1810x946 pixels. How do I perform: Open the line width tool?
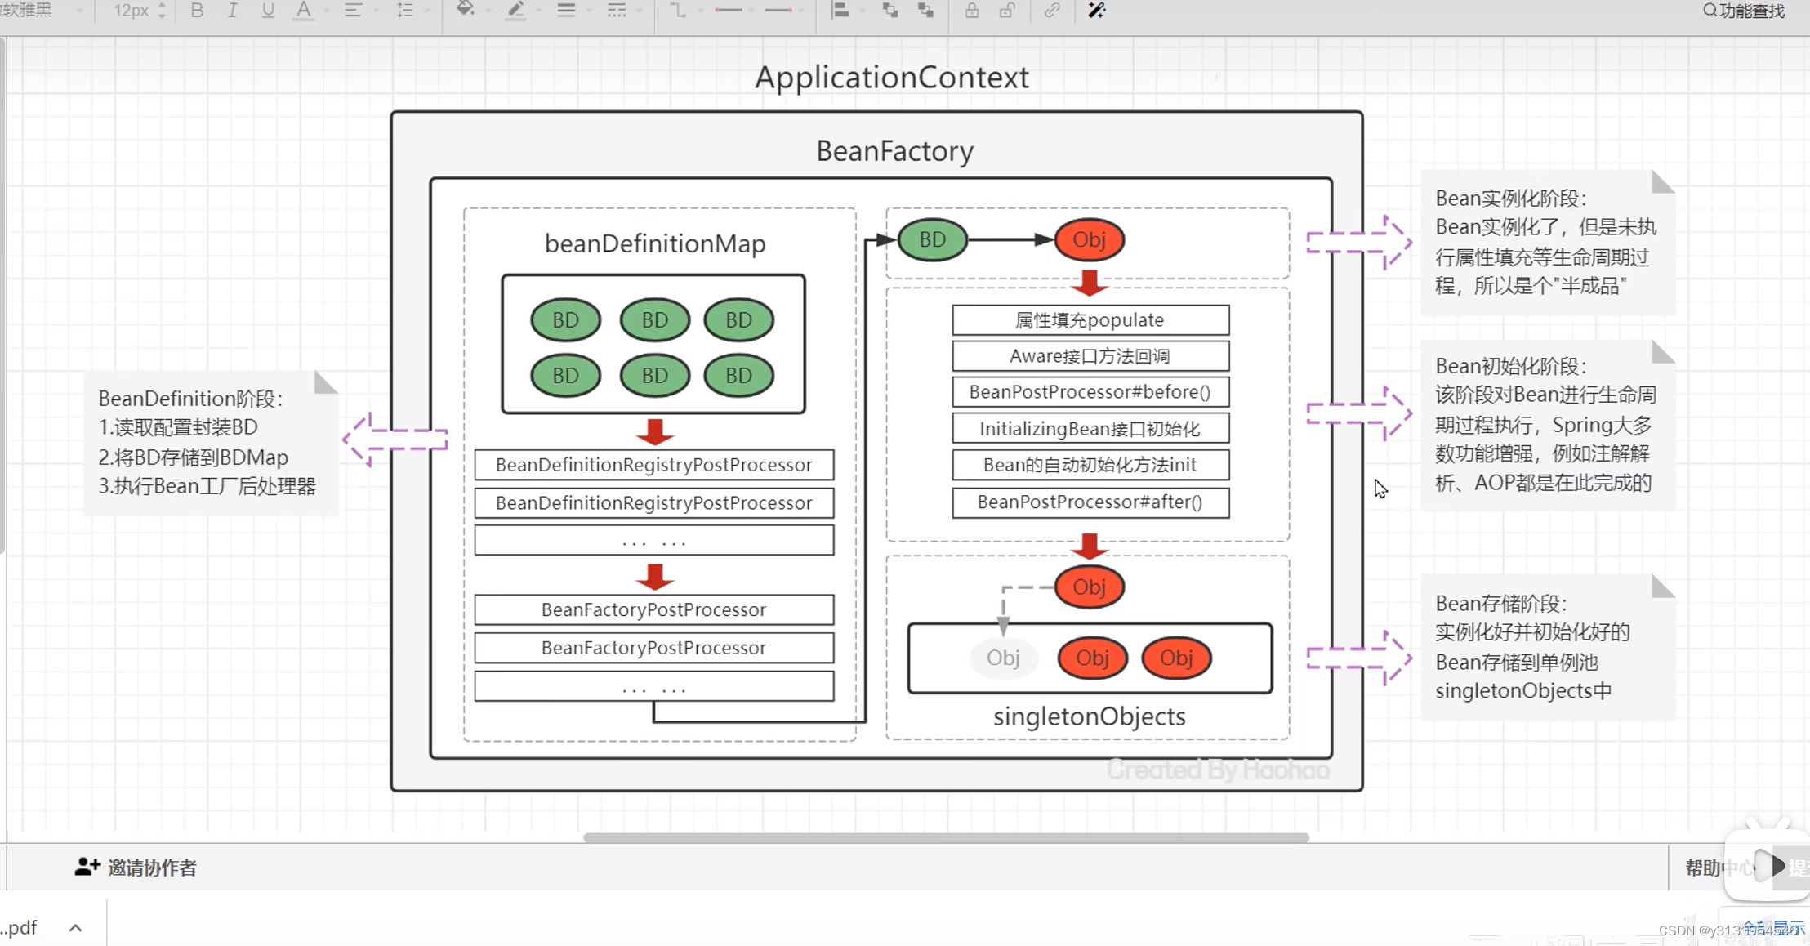[x=566, y=11]
